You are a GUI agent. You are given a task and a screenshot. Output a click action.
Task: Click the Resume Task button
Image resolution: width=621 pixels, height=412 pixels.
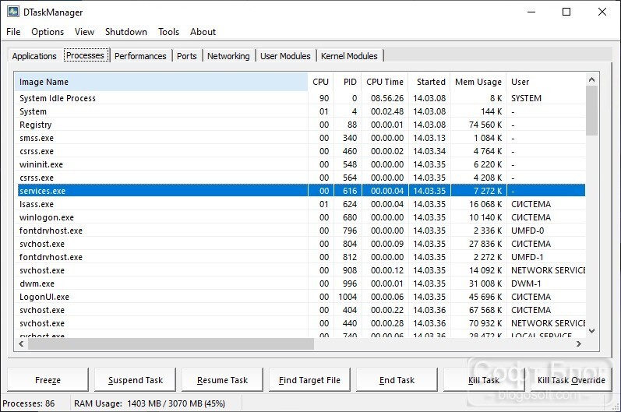pos(222,380)
